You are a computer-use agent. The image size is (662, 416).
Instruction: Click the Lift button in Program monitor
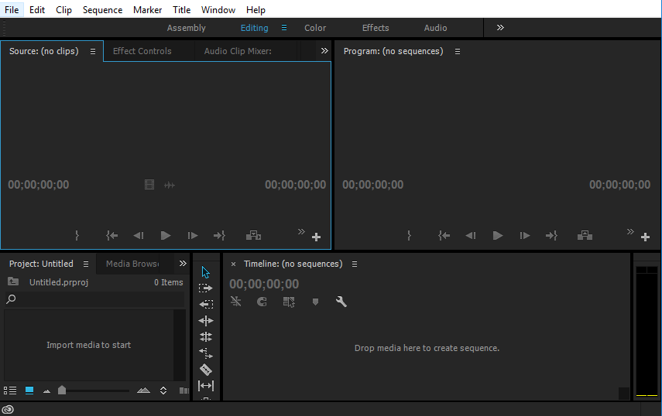coord(585,235)
